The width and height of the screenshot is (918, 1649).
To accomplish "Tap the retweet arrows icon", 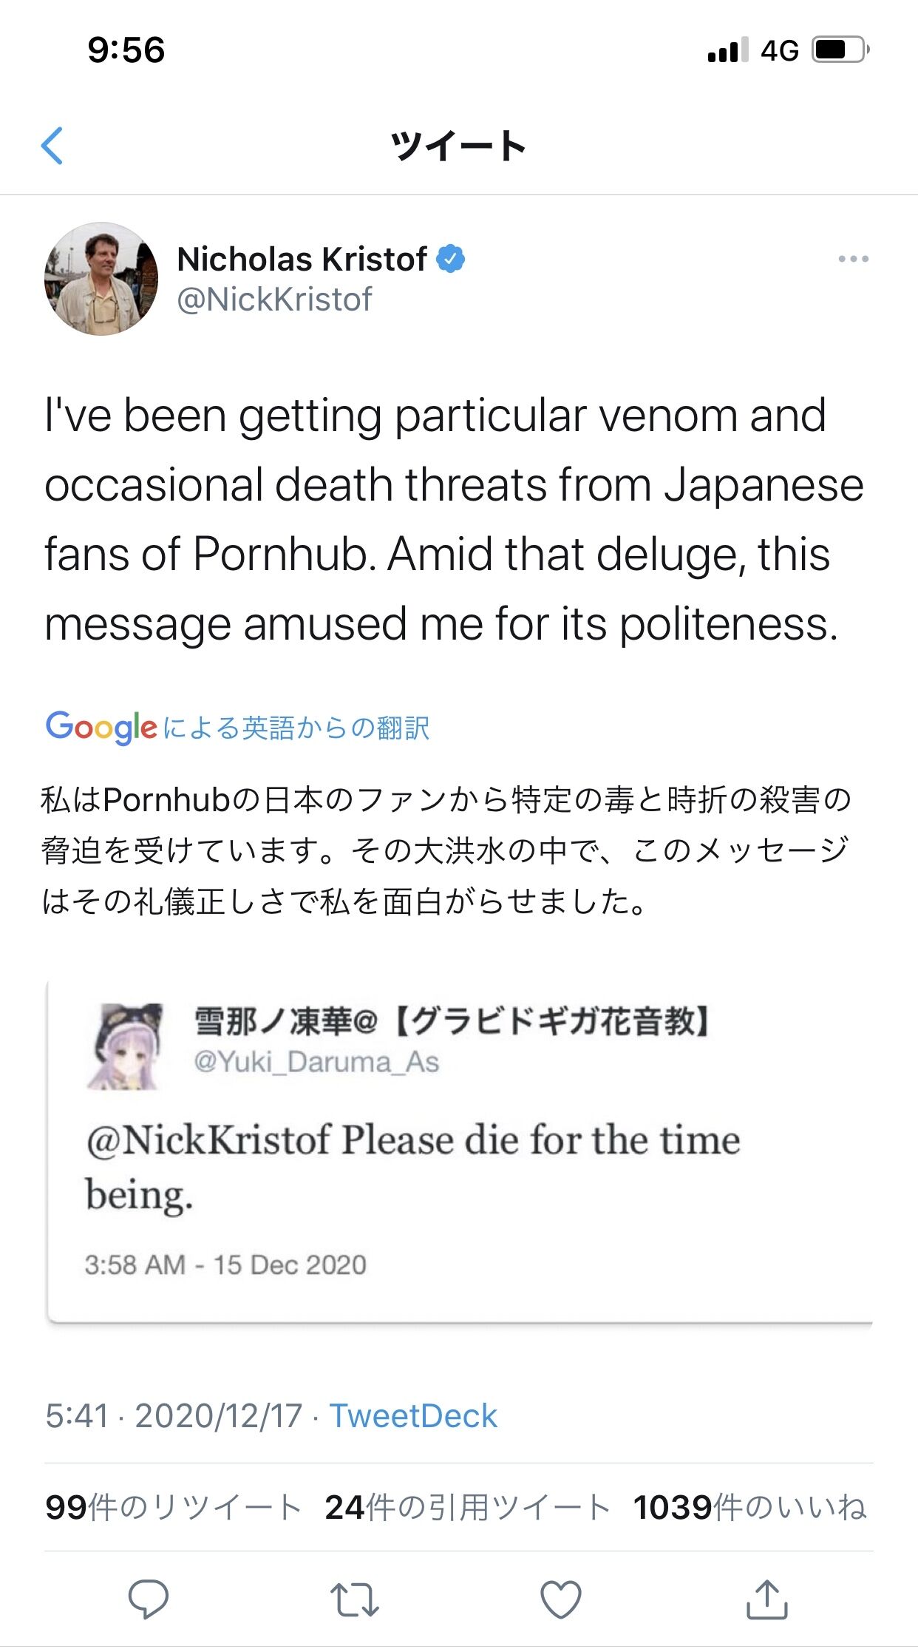I will click(x=354, y=1600).
